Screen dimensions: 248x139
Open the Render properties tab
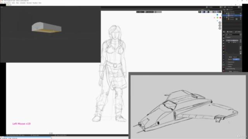coord(224,38)
